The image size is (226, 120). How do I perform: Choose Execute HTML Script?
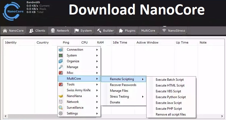pyautogui.click(x=171, y=85)
